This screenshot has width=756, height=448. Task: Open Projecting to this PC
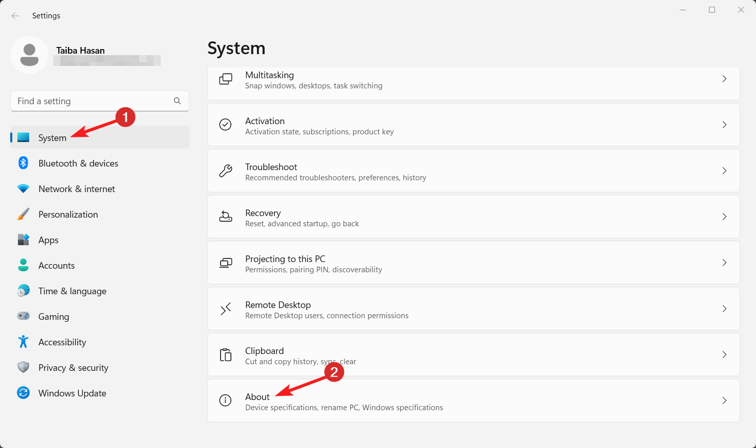(473, 263)
